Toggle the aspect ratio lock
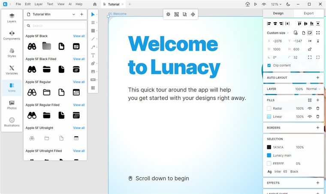Screen dimensions: 326x194 pyautogui.click(x=310, y=49)
